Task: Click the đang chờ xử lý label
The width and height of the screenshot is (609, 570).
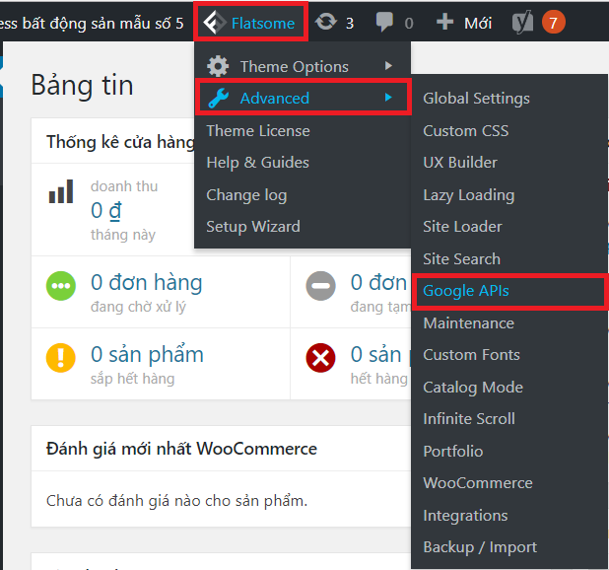Action: pos(138,307)
